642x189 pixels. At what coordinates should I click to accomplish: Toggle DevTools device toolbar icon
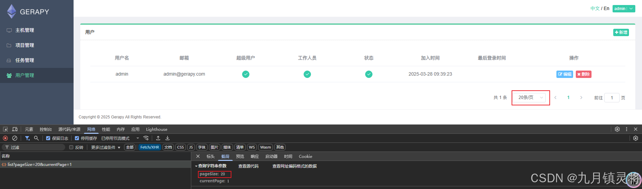[15, 129]
